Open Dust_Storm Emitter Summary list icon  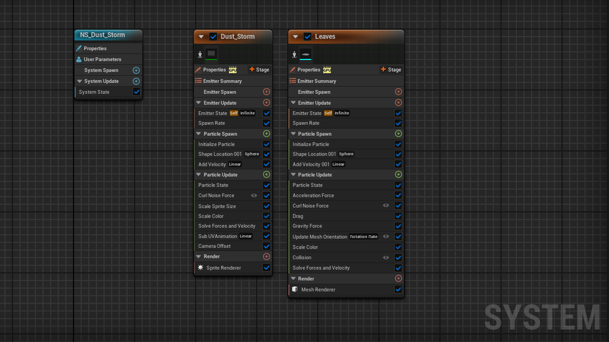click(x=198, y=81)
